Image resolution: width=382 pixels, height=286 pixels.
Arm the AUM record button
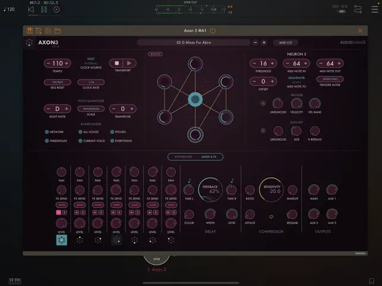[x=56, y=9]
